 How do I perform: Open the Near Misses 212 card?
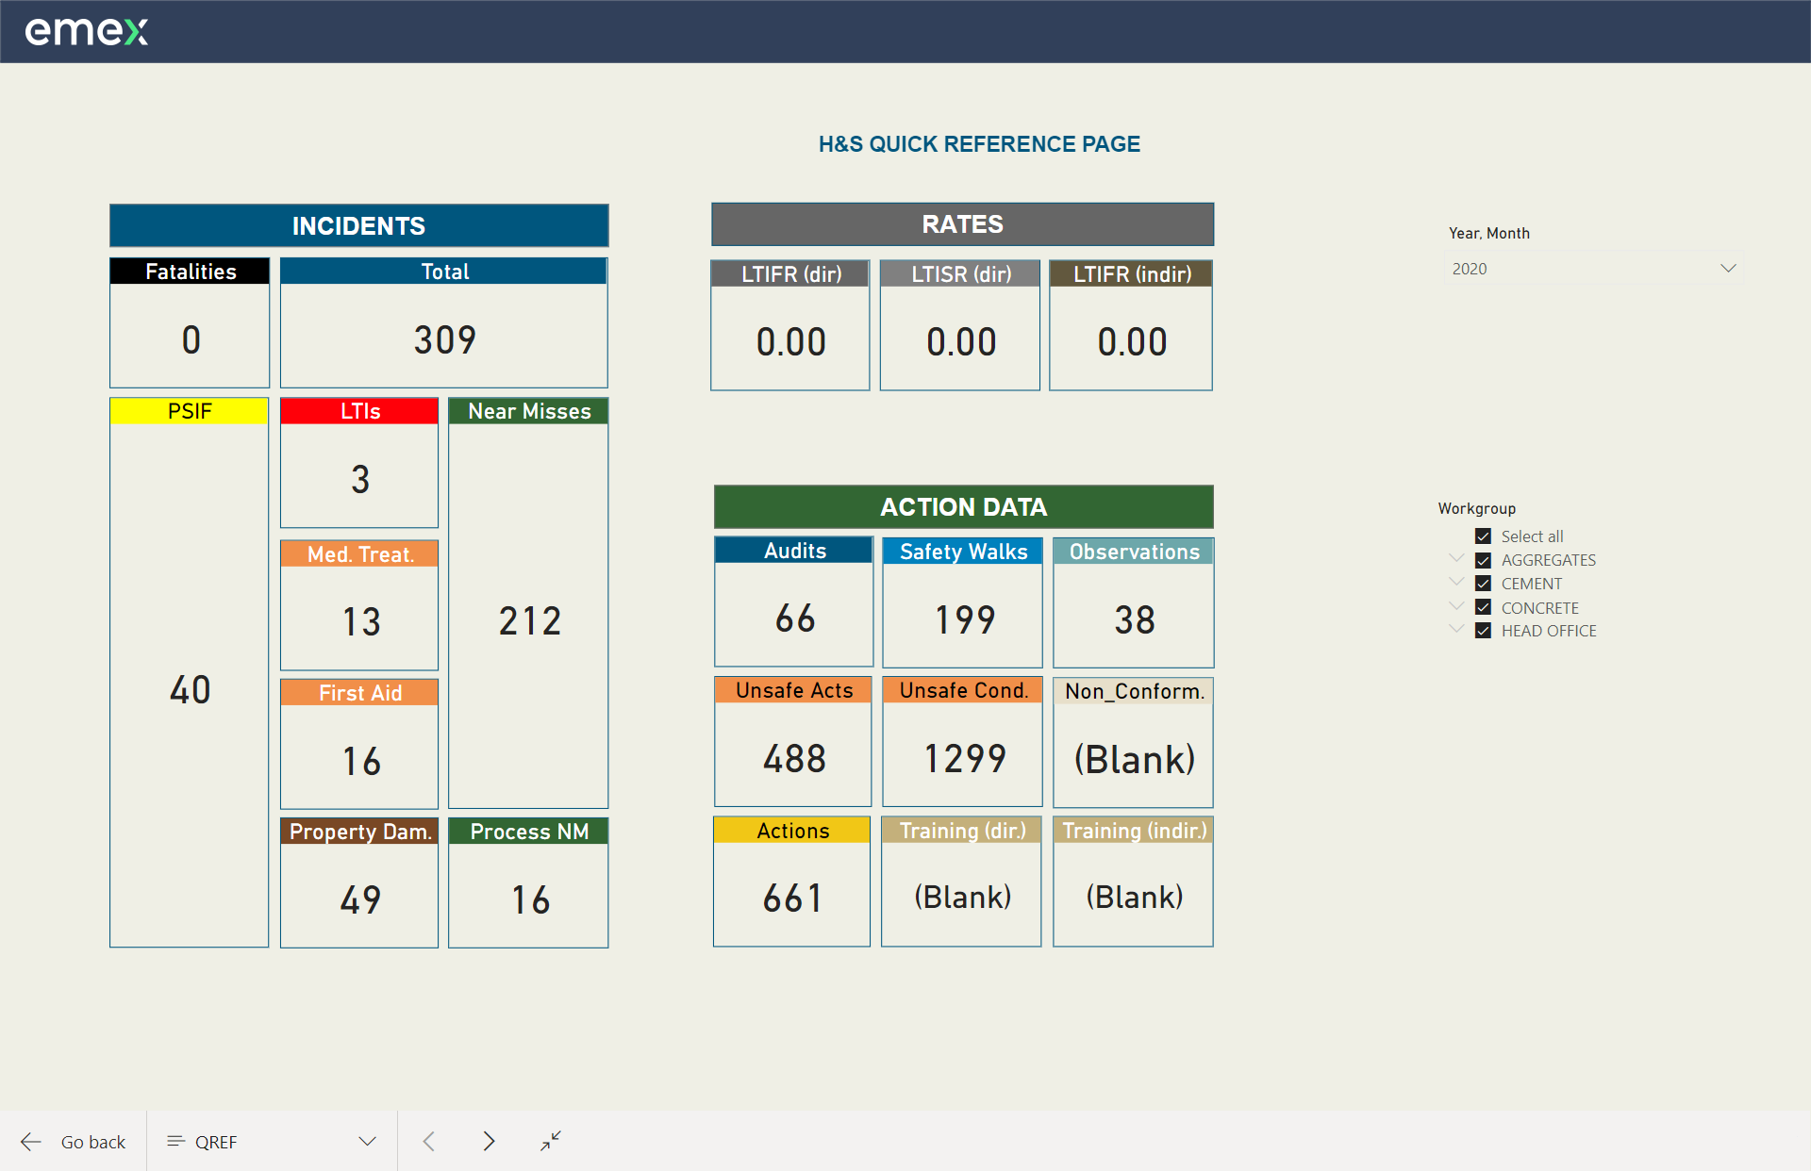[528, 619]
